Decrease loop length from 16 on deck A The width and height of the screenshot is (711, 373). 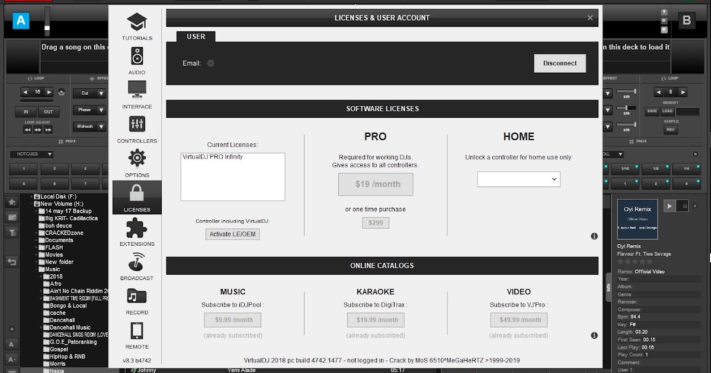[x=25, y=92]
